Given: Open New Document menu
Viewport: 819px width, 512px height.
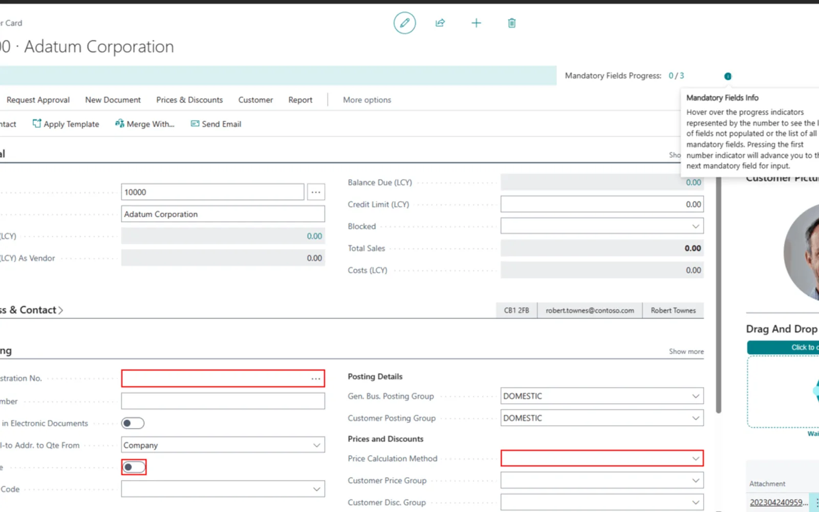Looking at the screenshot, I should 113,100.
